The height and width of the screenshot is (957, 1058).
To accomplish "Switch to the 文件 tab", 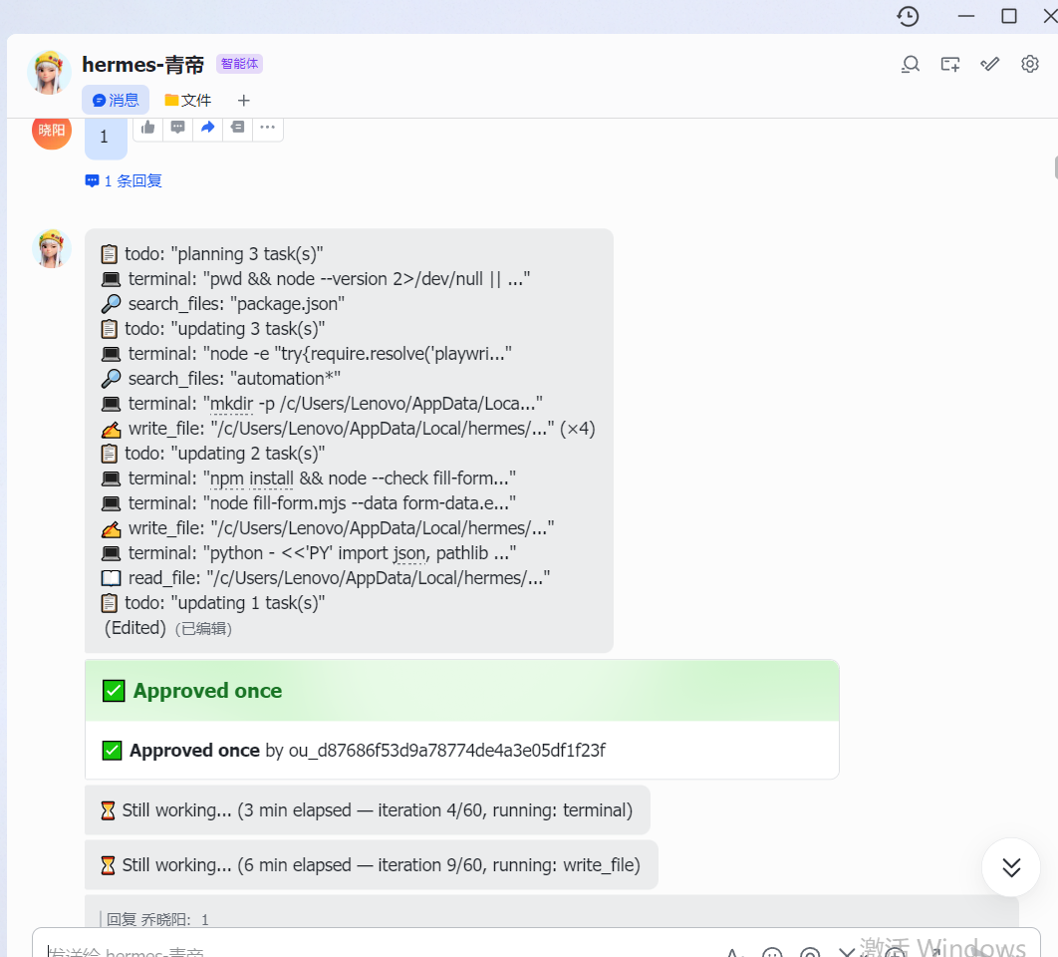I will [188, 101].
